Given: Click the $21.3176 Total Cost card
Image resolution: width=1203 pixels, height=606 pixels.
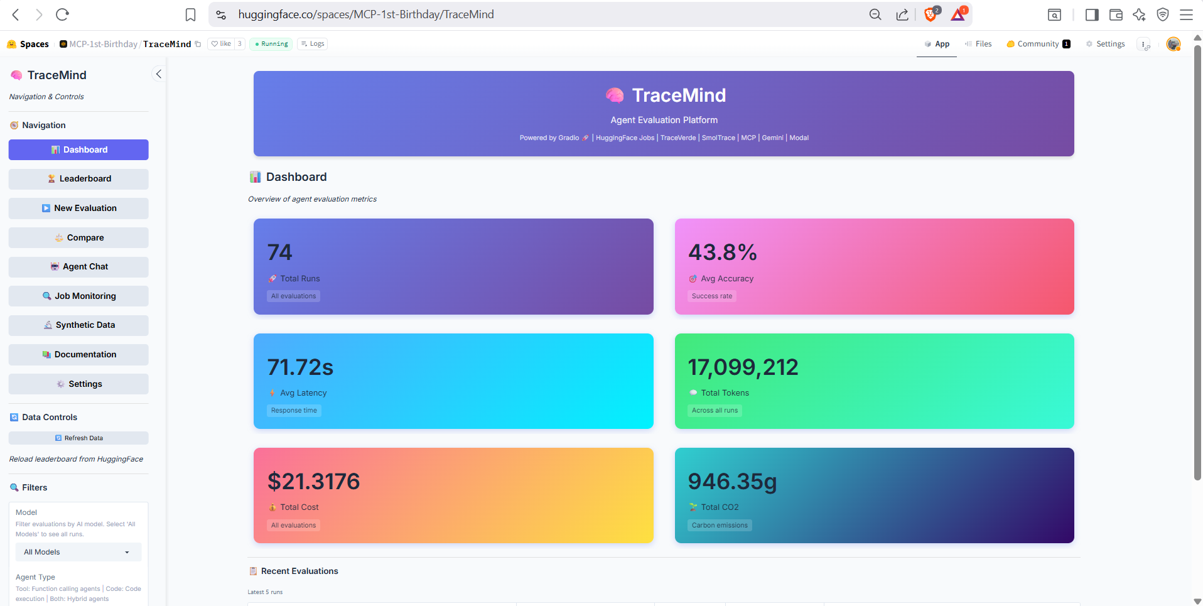Looking at the screenshot, I should point(453,495).
